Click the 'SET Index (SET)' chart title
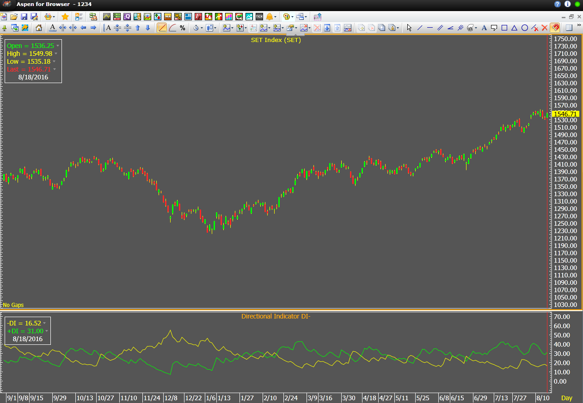The image size is (583, 403). pyautogui.click(x=276, y=40)
